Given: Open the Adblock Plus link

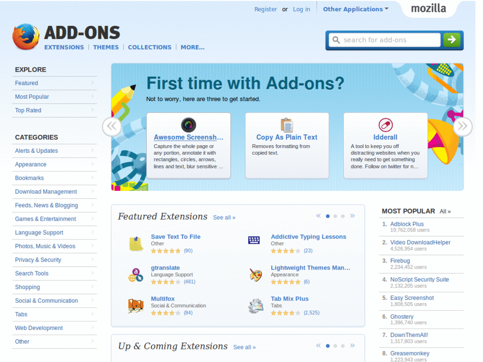Looking at the screenshot, I should click(408, 223).
